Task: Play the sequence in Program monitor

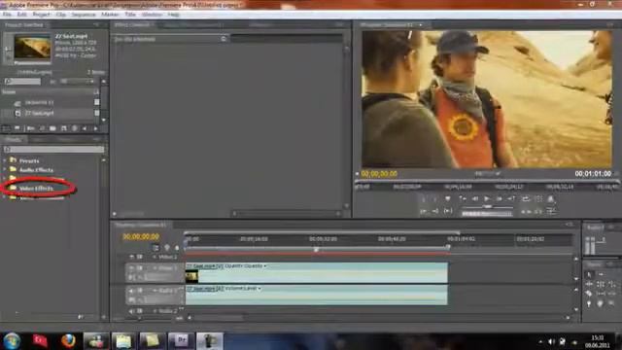Action: coord(487,198)
